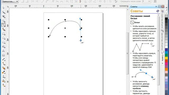
Task: Minimize the Советы docker
Action: pyautogui.click(x=159, y=7)
